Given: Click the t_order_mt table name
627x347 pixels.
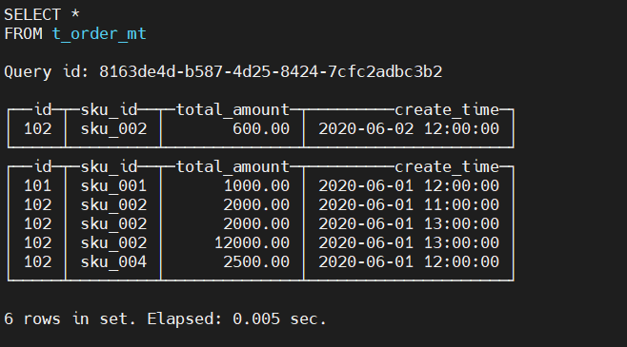Looking at the screenshot, I should coord(99,34).
